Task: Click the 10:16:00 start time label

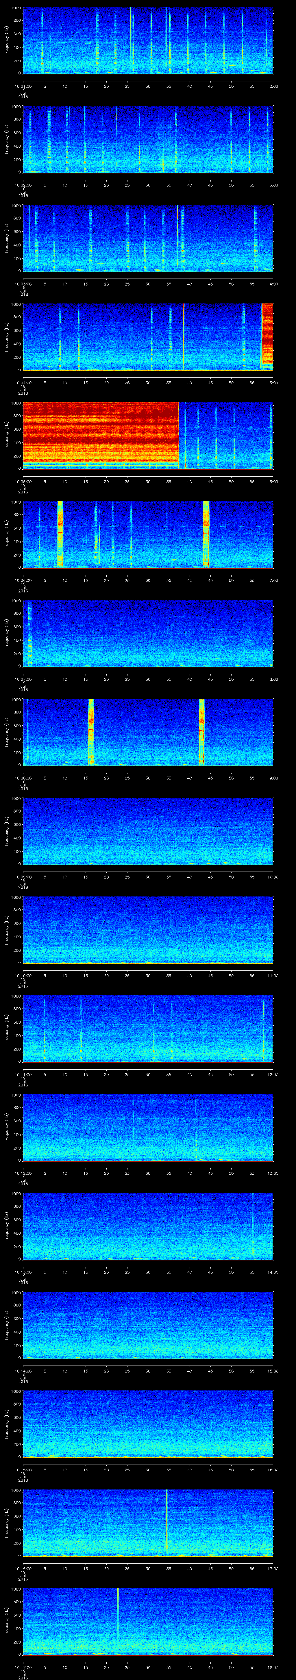Action: click(x=23, y=1569)
